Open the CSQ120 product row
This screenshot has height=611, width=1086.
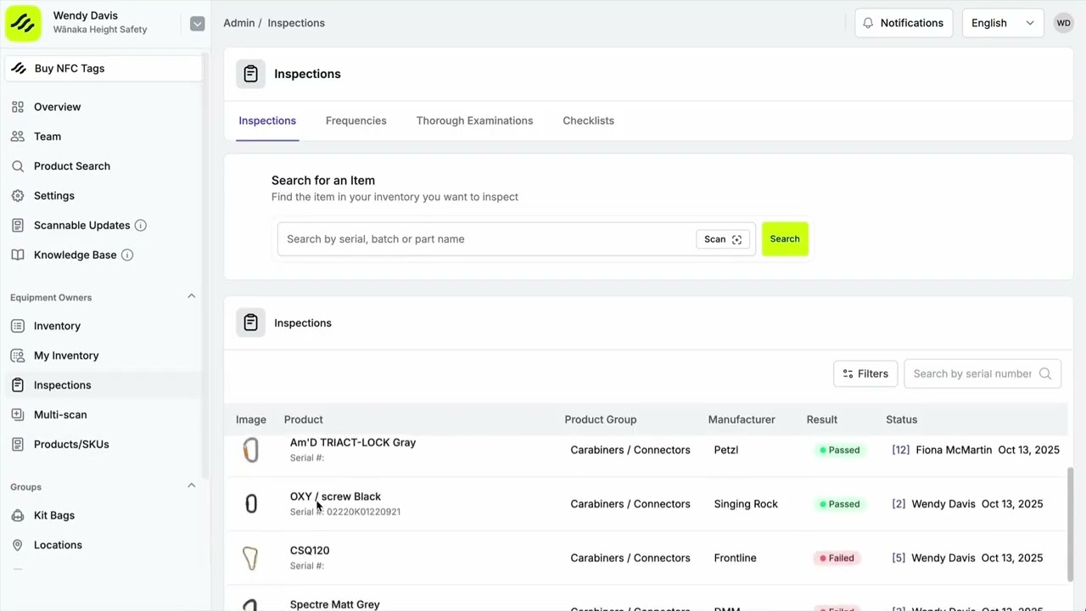click(x=646, y=558)
